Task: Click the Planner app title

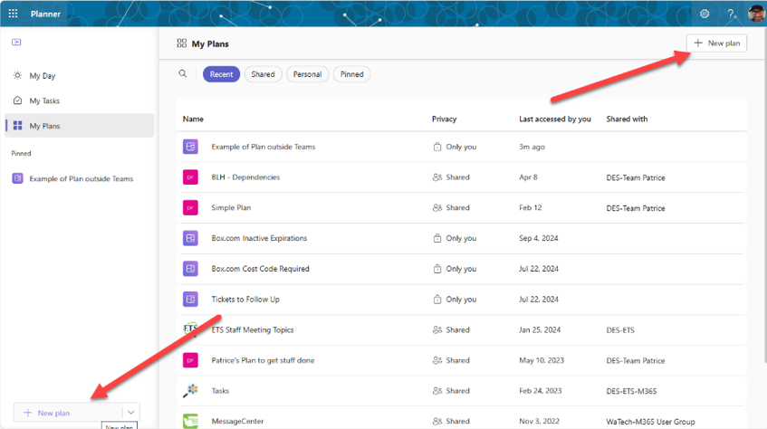Action: [x=45, y=14]
